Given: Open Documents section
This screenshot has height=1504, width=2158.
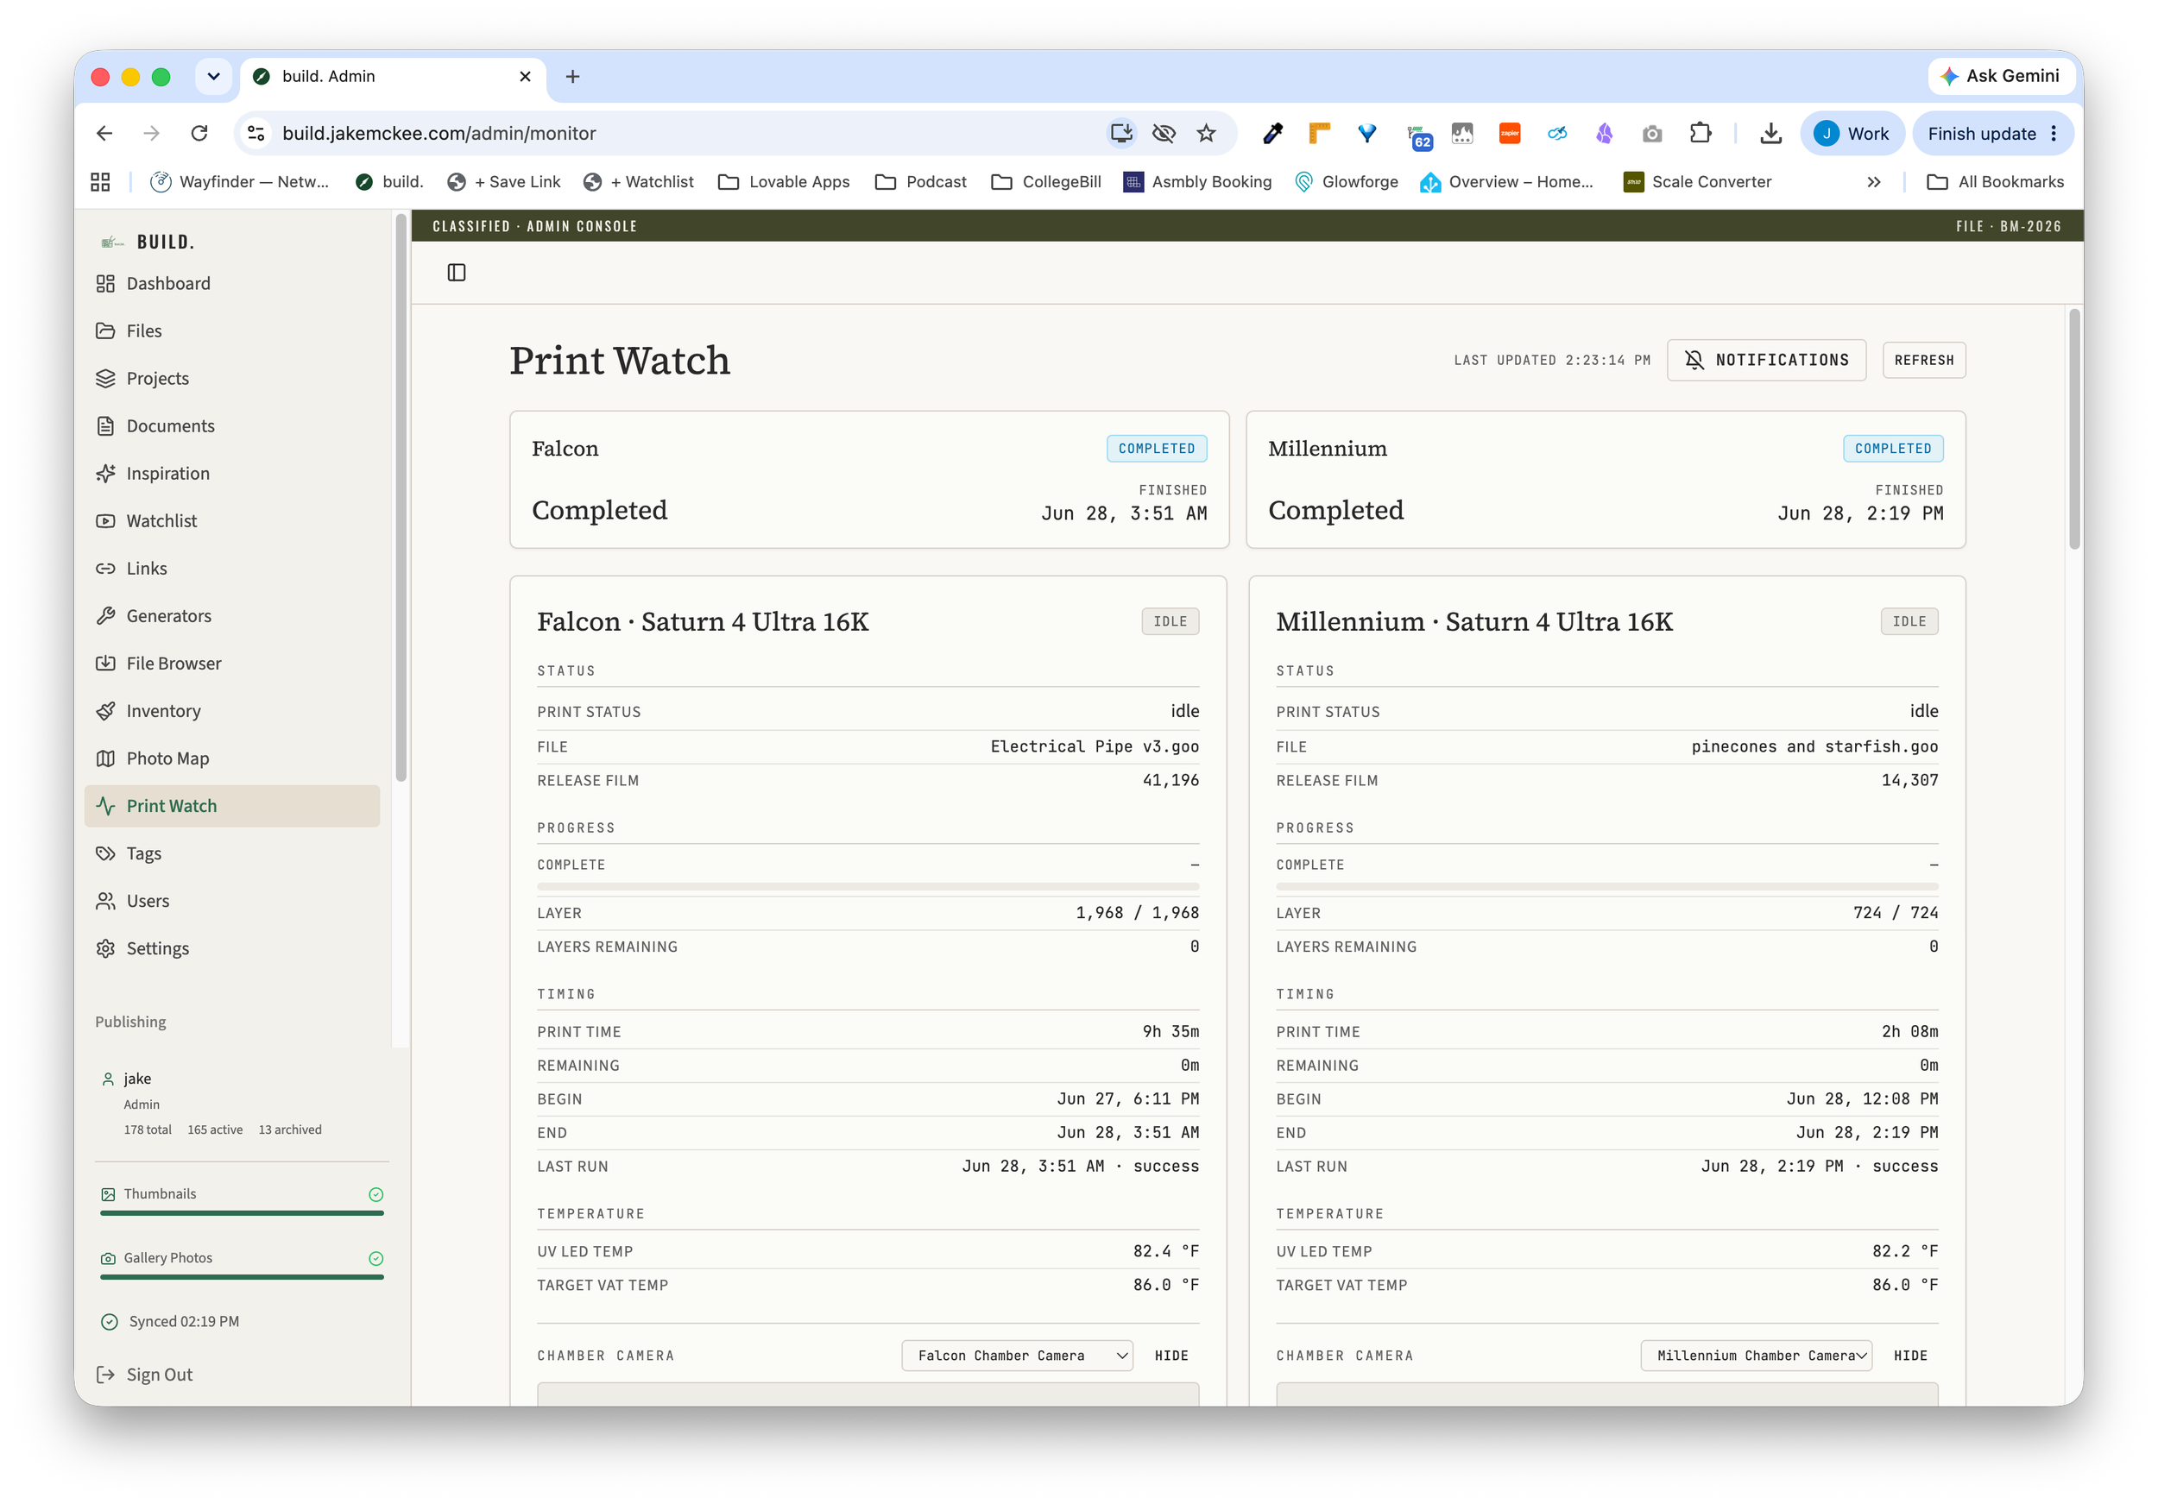Looking at the screenshot, I should coord(155,425).
